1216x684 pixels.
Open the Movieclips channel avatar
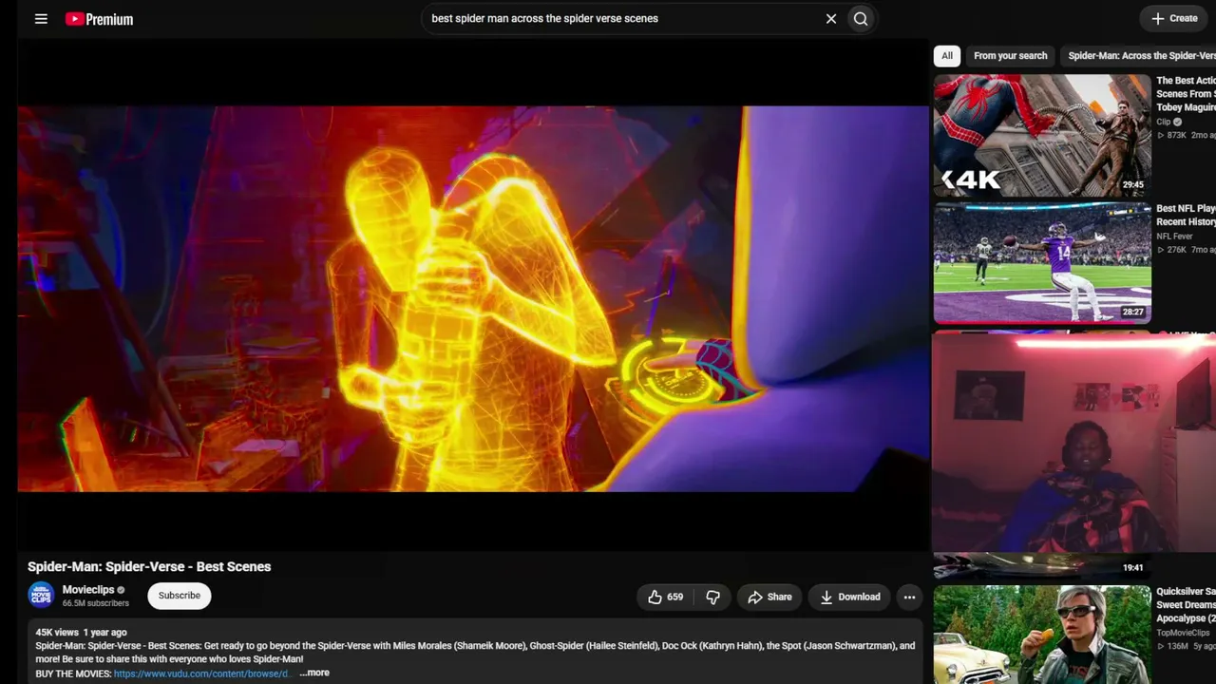click(41, 596)
